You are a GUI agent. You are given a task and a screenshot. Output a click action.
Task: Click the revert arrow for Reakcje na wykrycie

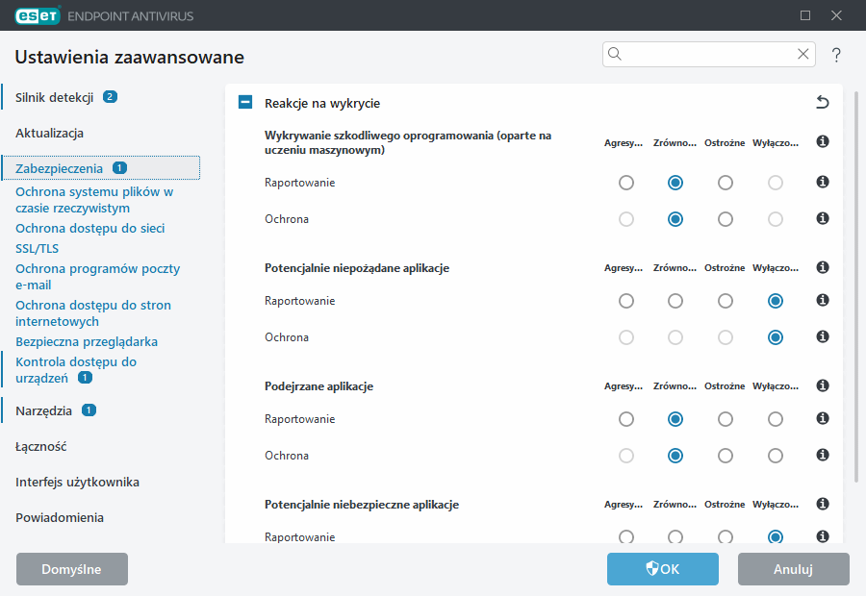tap(822, 103)
